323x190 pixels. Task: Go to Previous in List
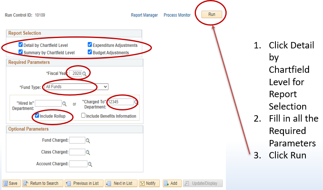(84, 183)
